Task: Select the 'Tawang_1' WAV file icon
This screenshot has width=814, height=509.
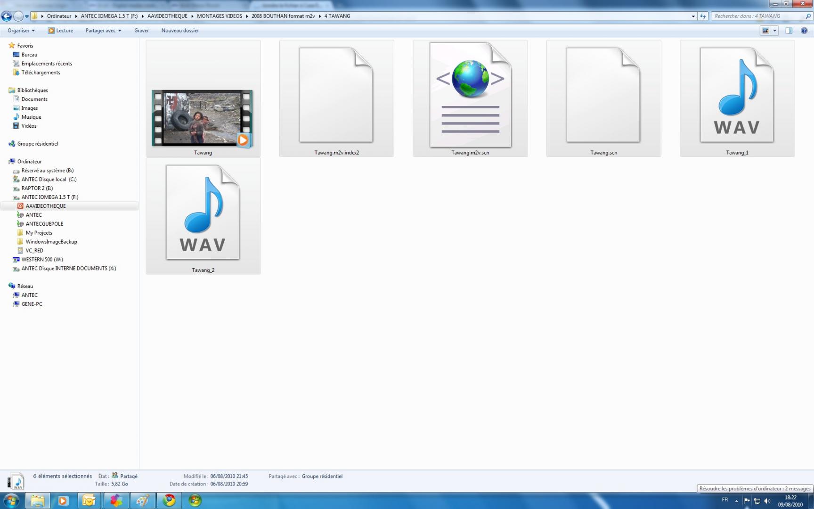Action: click(737, 95)
